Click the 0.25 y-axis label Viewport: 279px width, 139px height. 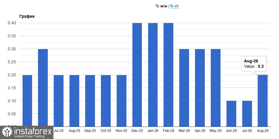[x=12, y=62]
